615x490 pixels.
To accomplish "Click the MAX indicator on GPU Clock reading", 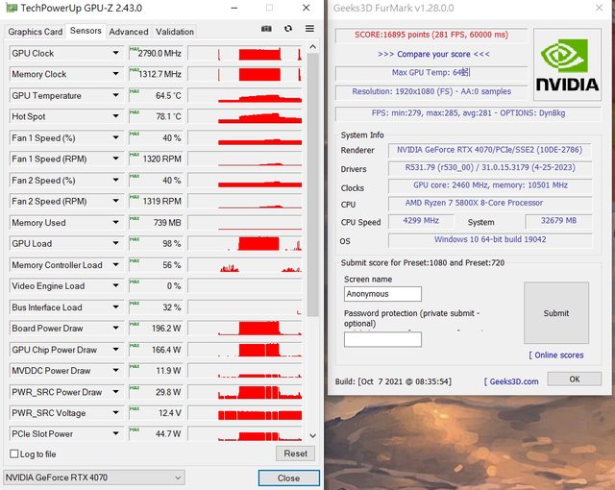I will (133, 50).
